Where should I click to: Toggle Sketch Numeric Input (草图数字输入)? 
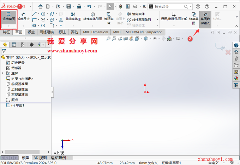coord(205,18)
